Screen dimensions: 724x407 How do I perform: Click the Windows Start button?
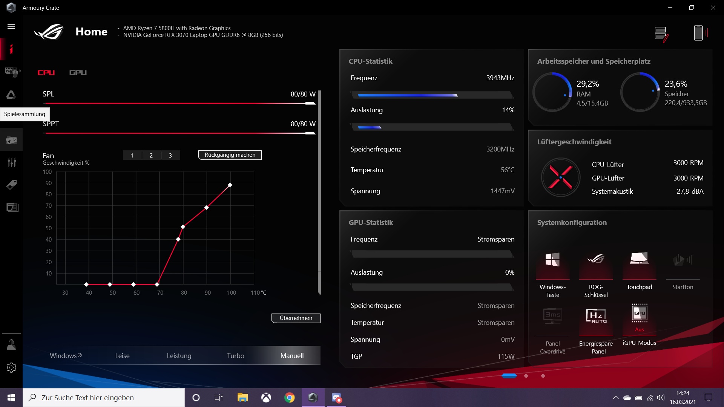[x=11, y=398]
